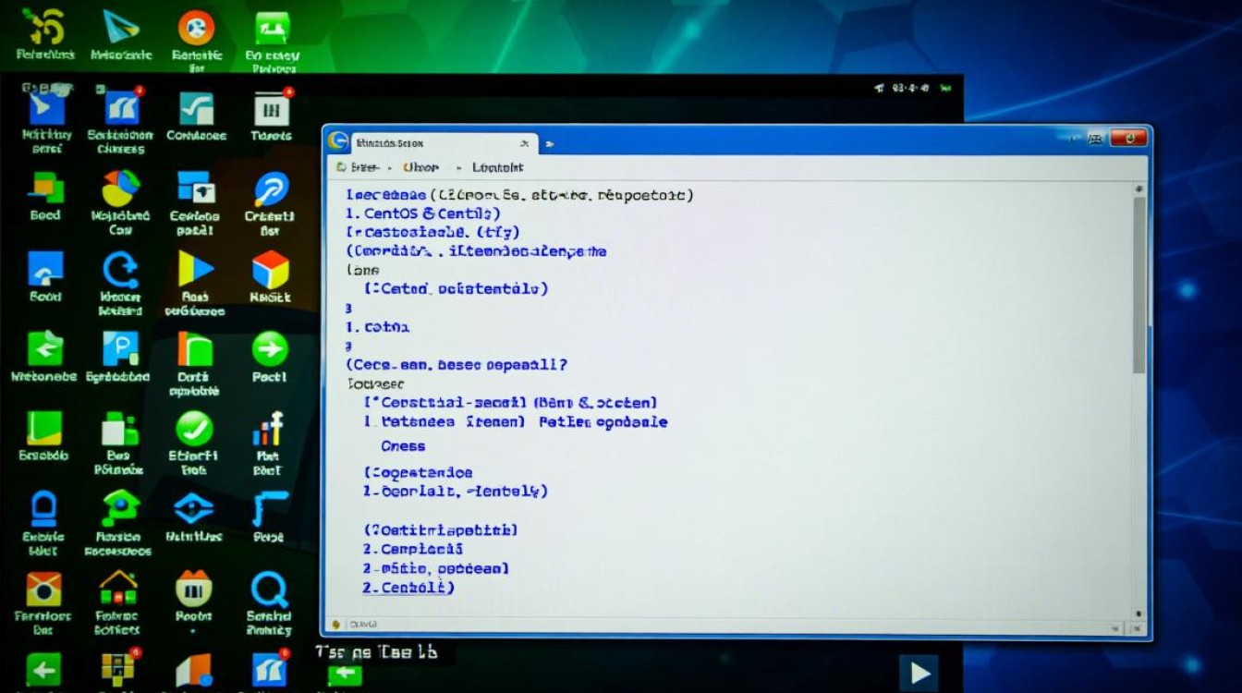Click the colorful cube desktop icon

[x=270, y=270]
